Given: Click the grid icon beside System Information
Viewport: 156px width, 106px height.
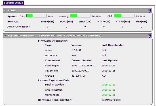Looking at the screenshot, I should tap(5, 36).
